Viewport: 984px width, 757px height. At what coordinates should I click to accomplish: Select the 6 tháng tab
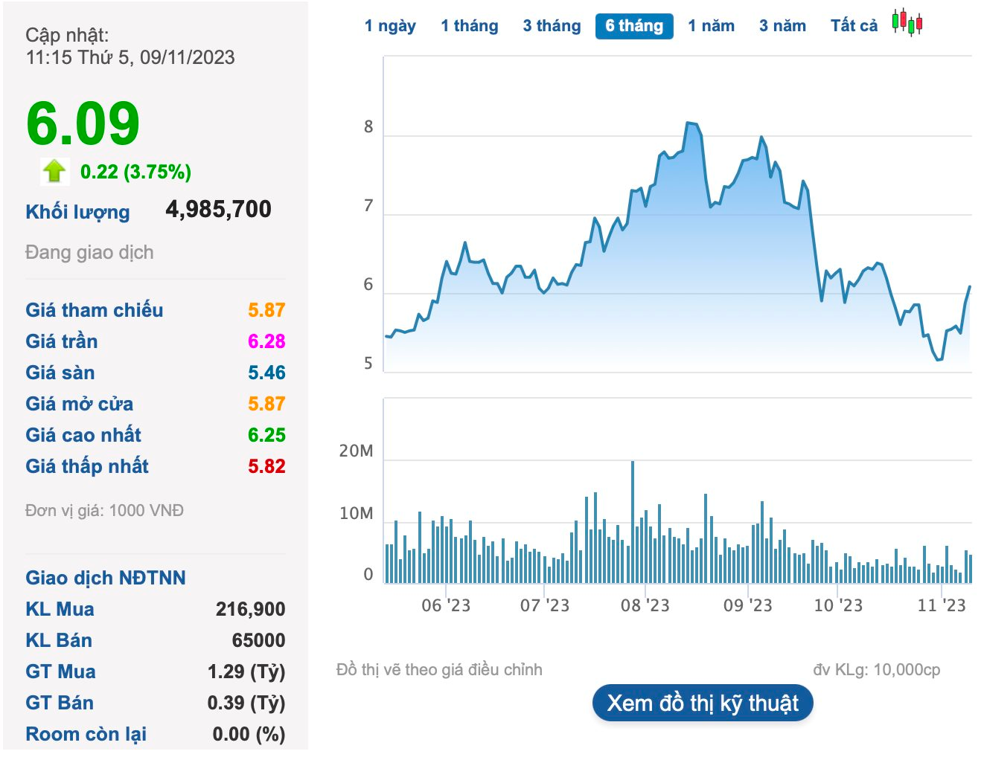634,26
